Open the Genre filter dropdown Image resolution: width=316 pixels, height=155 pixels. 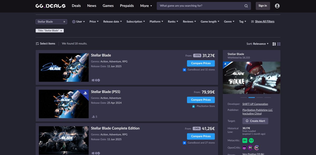[229, 22]
